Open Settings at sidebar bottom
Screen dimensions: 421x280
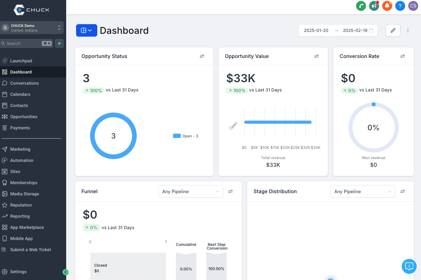coord(18,272)
